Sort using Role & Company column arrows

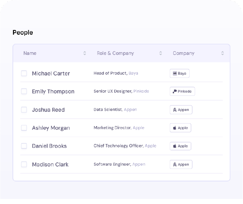pos(160,53)
